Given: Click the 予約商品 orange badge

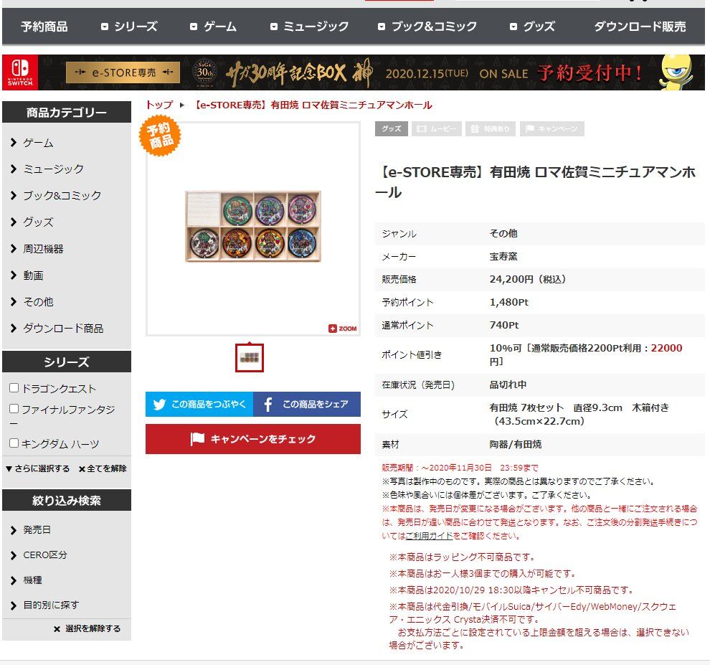Looking at the screenshot, I should tap(160, 136).
